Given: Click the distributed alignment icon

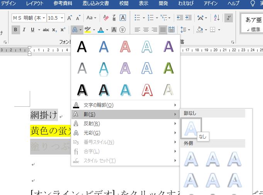Looking at the screenshot, I should pyautogui.click(x=171, y=30).
